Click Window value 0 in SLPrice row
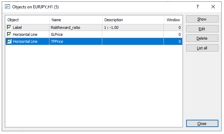Image resolution: width=224 pixels, height=134 pixels. pyautogui.click(x=179, y=34)
